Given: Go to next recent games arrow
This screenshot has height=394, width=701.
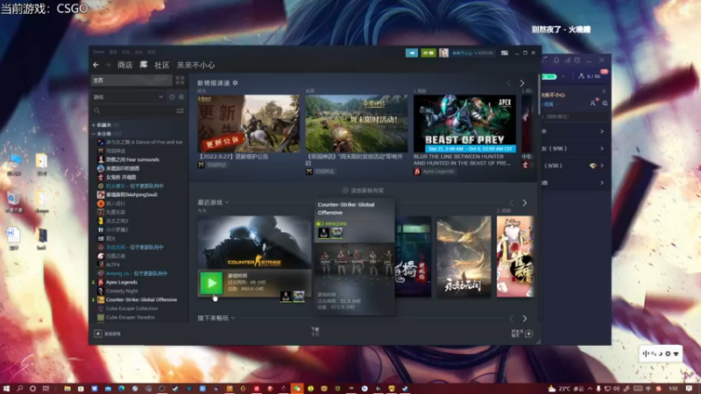Looking at the screenshot, I should click(524, 203).
